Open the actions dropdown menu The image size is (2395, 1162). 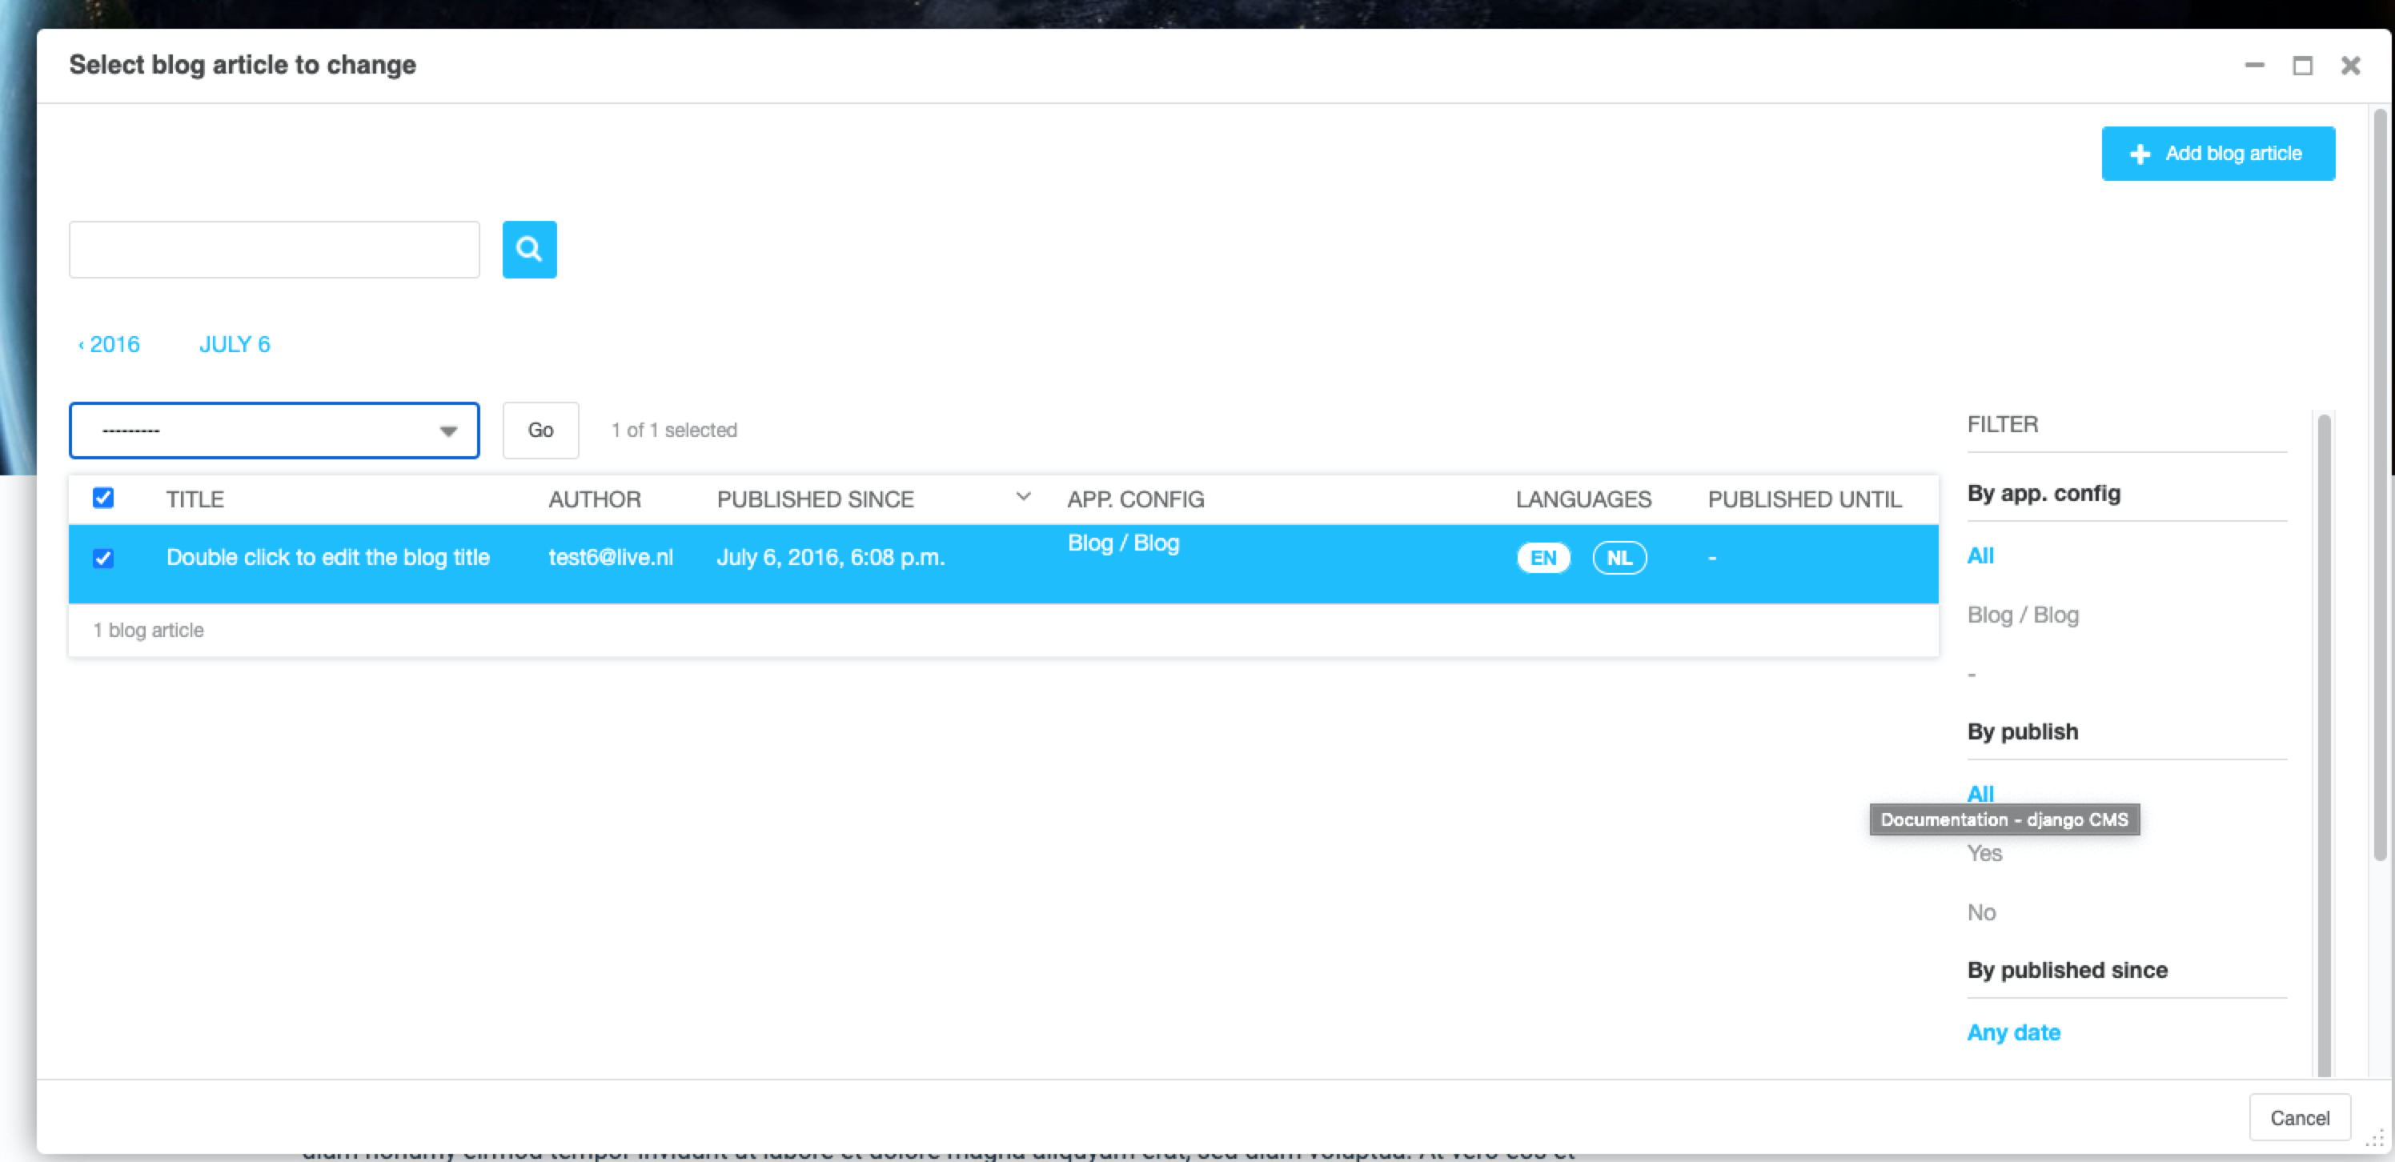275,431
